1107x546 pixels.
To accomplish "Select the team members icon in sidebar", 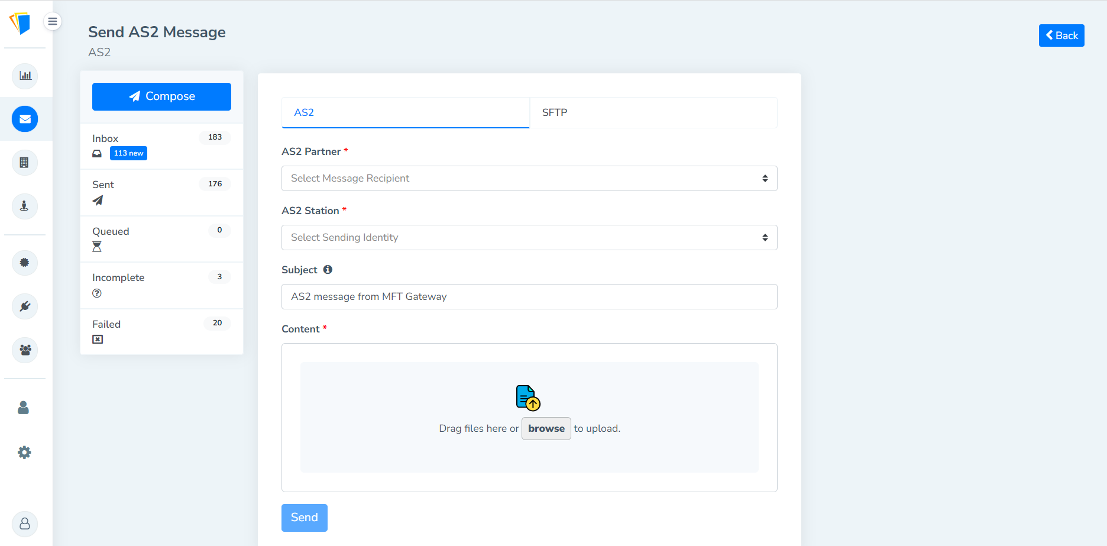I will click(x=24, y=350).
